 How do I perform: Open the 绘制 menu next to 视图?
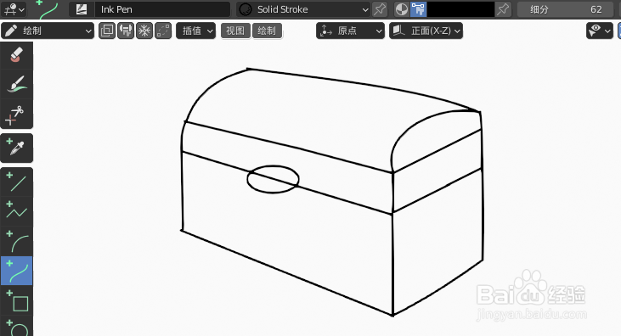coord(267,31)
